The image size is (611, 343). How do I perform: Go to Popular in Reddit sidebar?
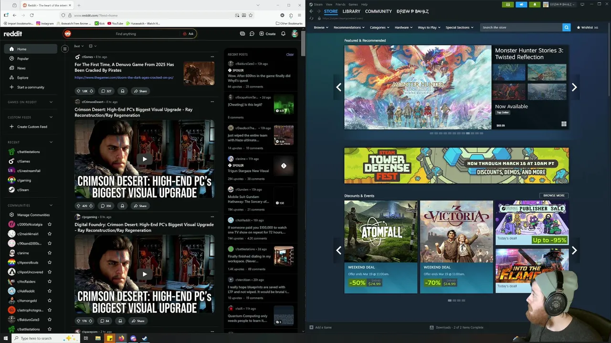(31, 59)
